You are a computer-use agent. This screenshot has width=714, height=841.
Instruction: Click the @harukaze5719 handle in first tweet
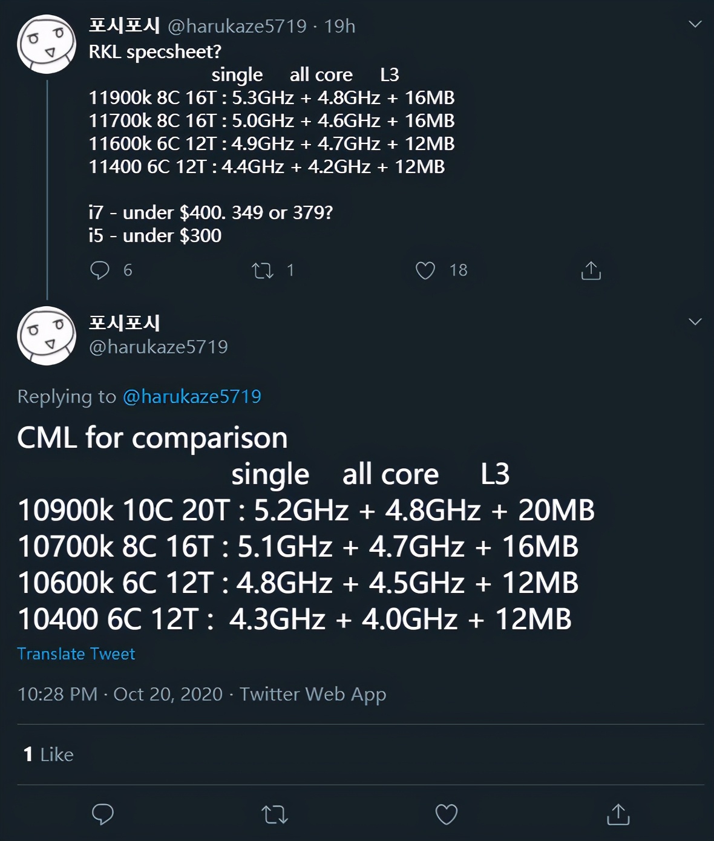pos(237,26)
